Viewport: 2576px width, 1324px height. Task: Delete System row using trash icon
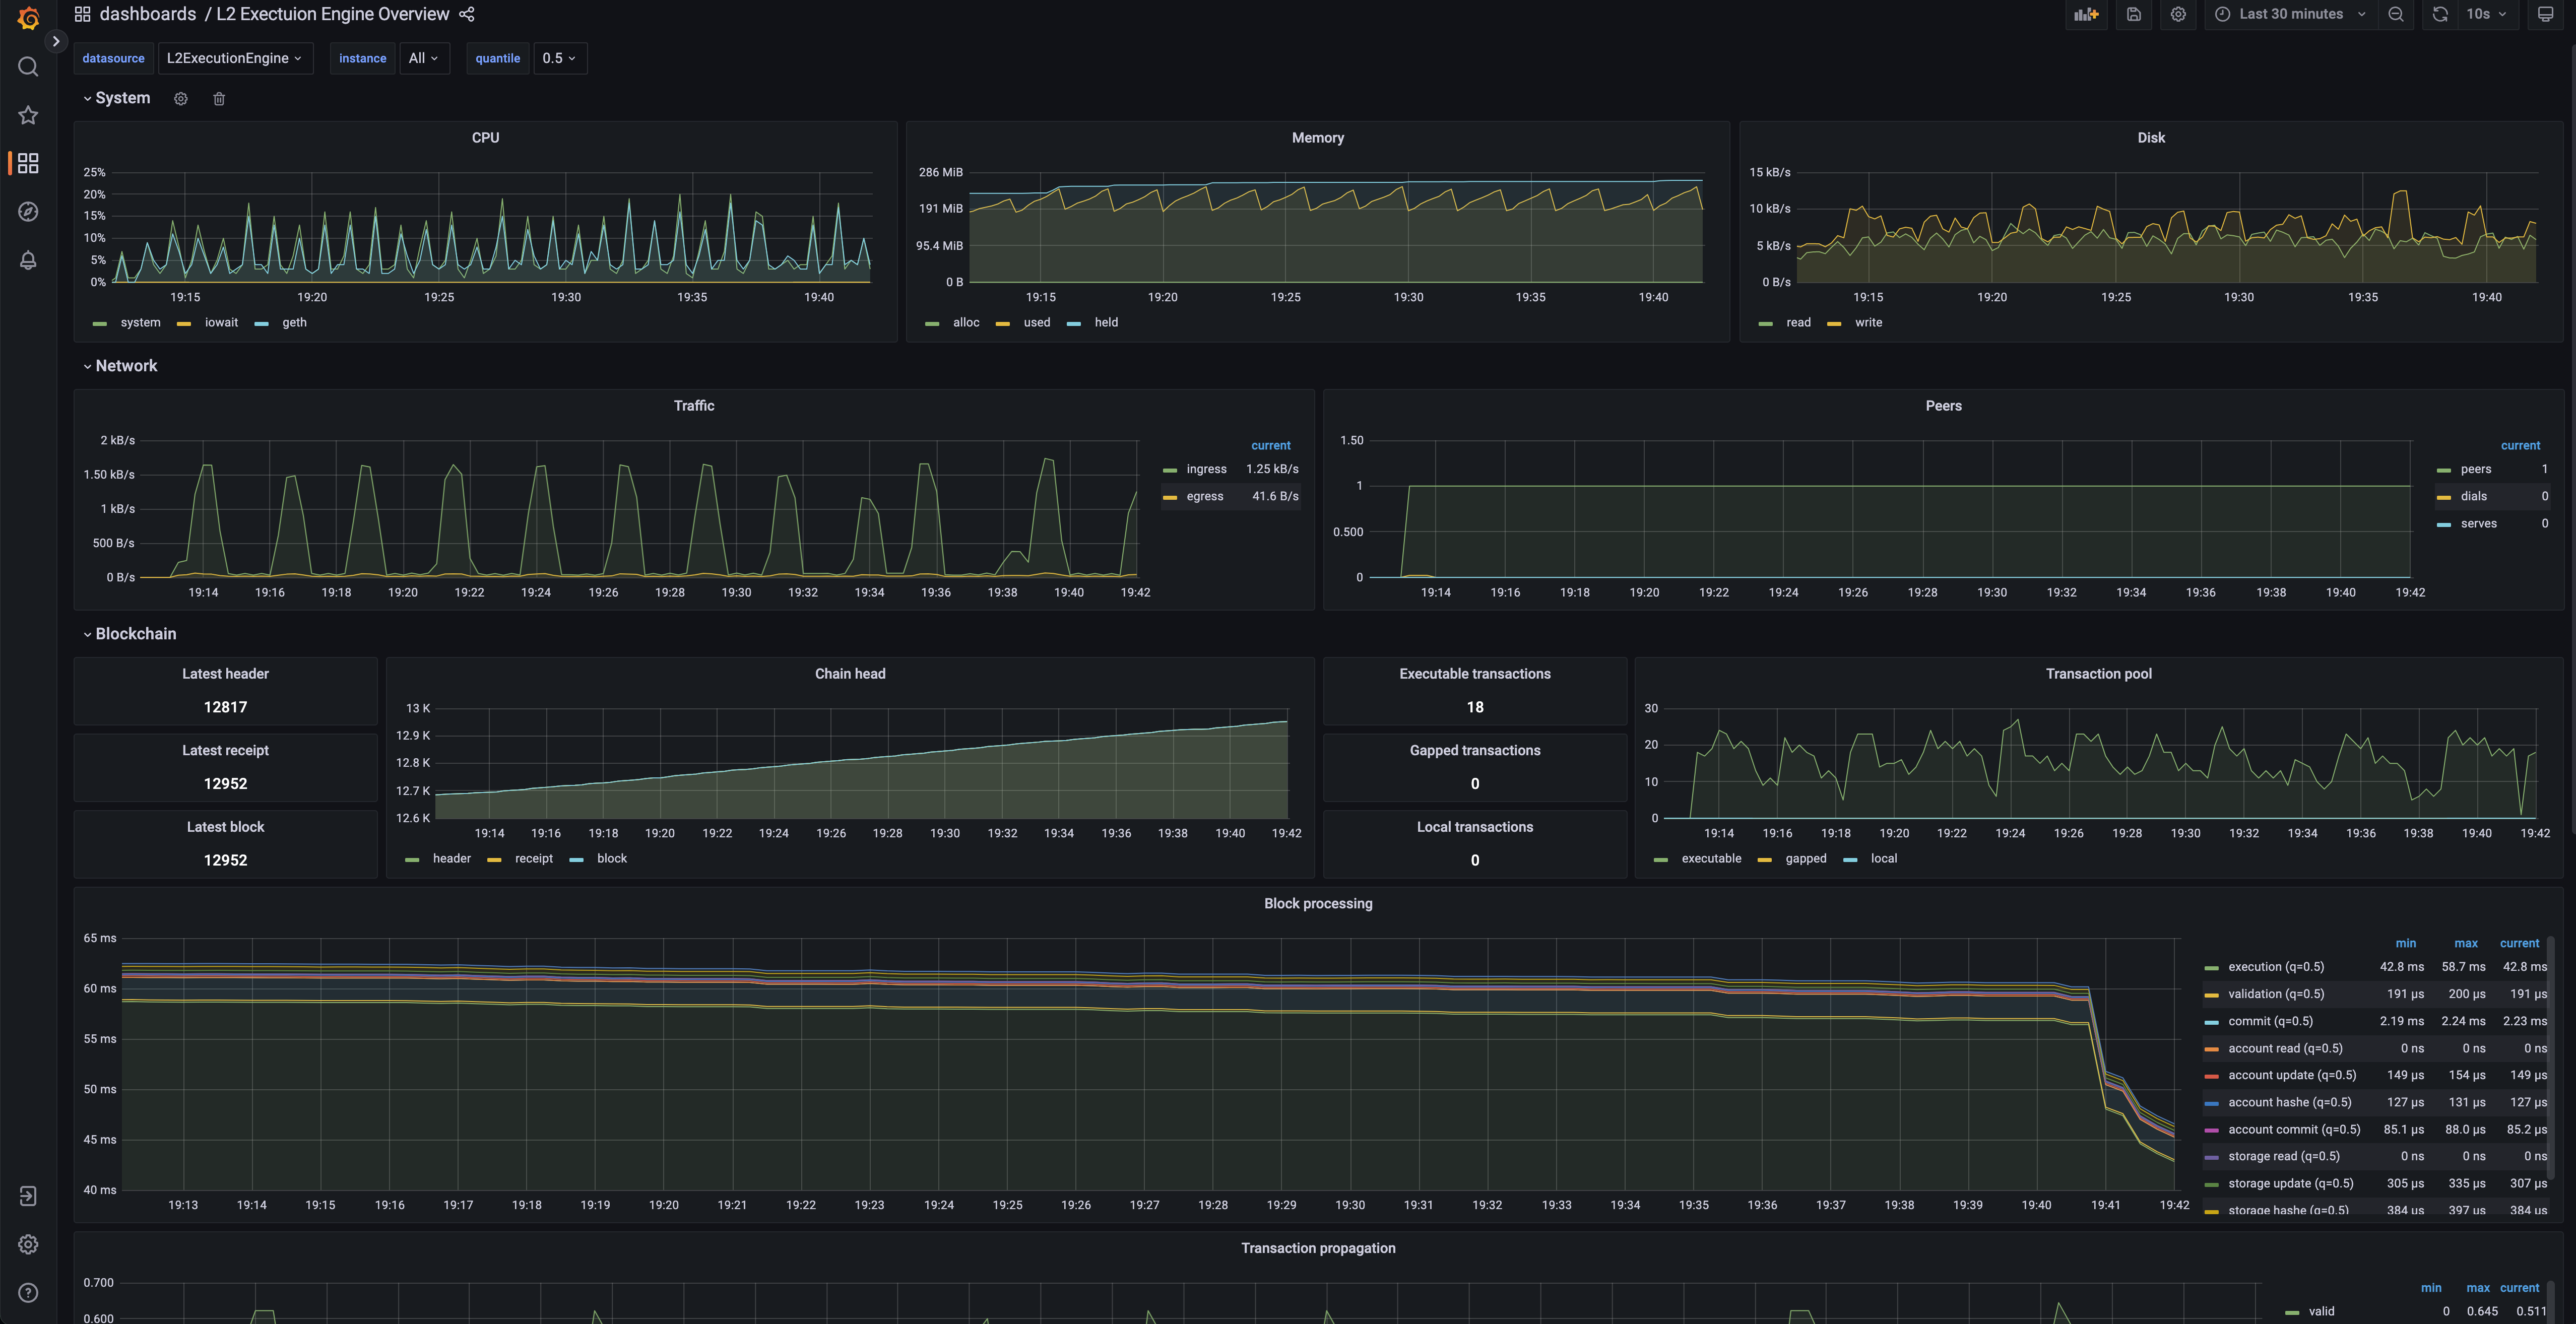point(219,99)
